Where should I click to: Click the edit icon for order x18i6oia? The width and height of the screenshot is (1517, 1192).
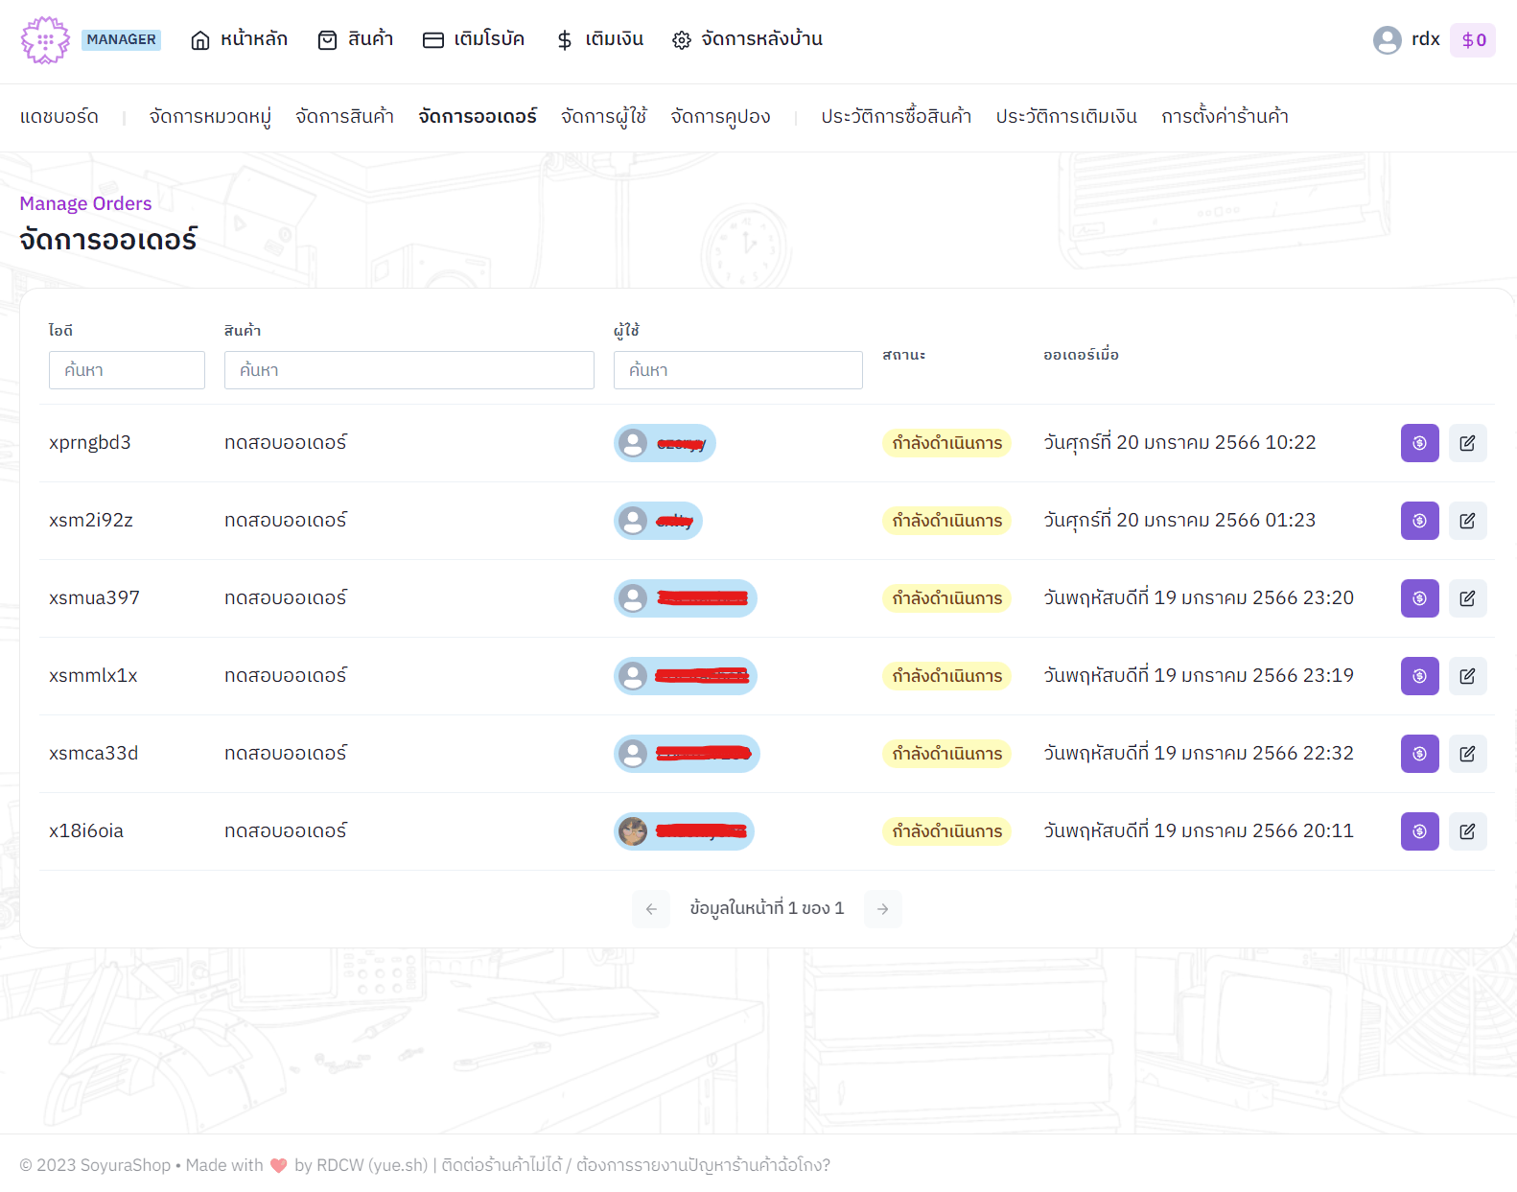pos(1467,831)
